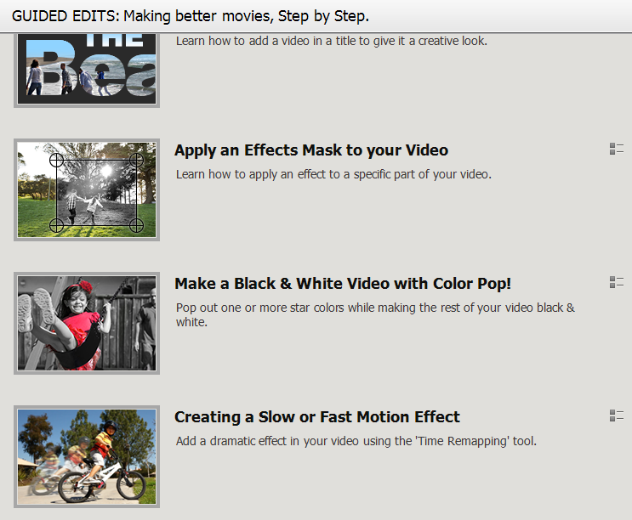Open the Color Pop girl-on-swing thumbnail
This screenshot has height=520, width=632.
coord(87,323)
